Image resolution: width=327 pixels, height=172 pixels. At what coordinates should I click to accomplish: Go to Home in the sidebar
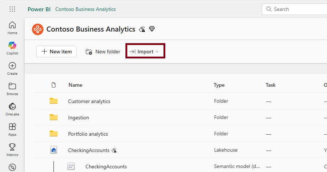(12, 28)
